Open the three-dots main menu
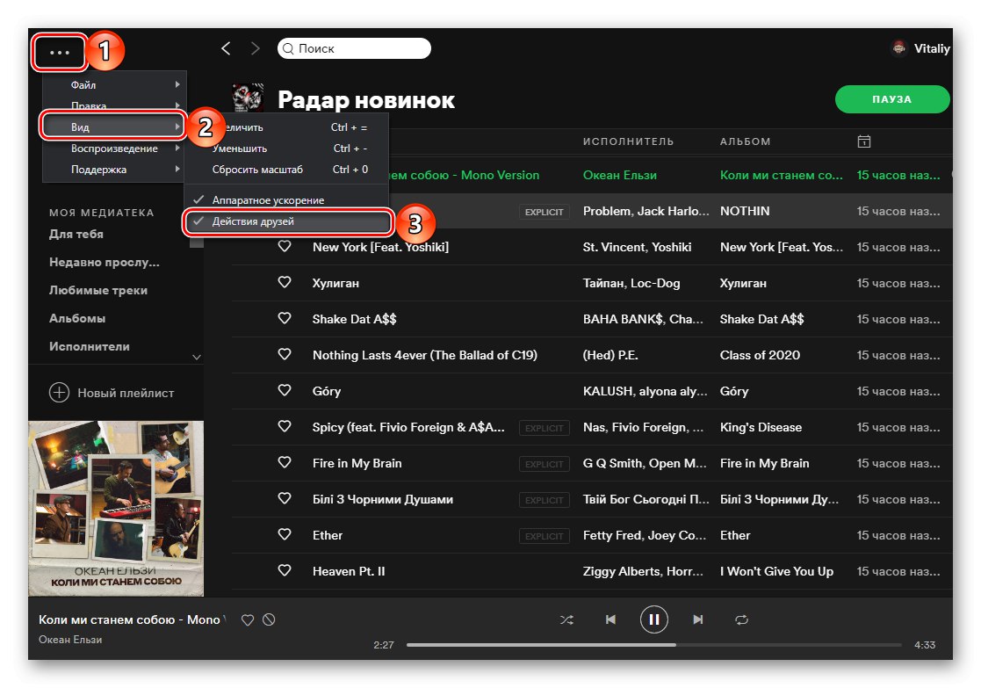Screen dimensions: 981x688 pos(60,53)
